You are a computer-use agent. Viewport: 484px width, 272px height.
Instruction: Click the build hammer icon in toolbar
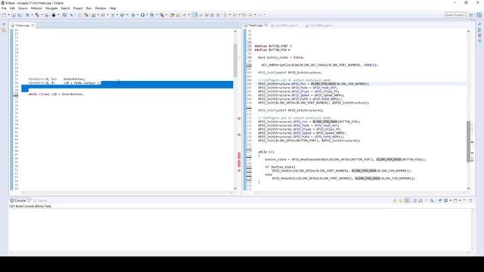[x=37, y=15]
